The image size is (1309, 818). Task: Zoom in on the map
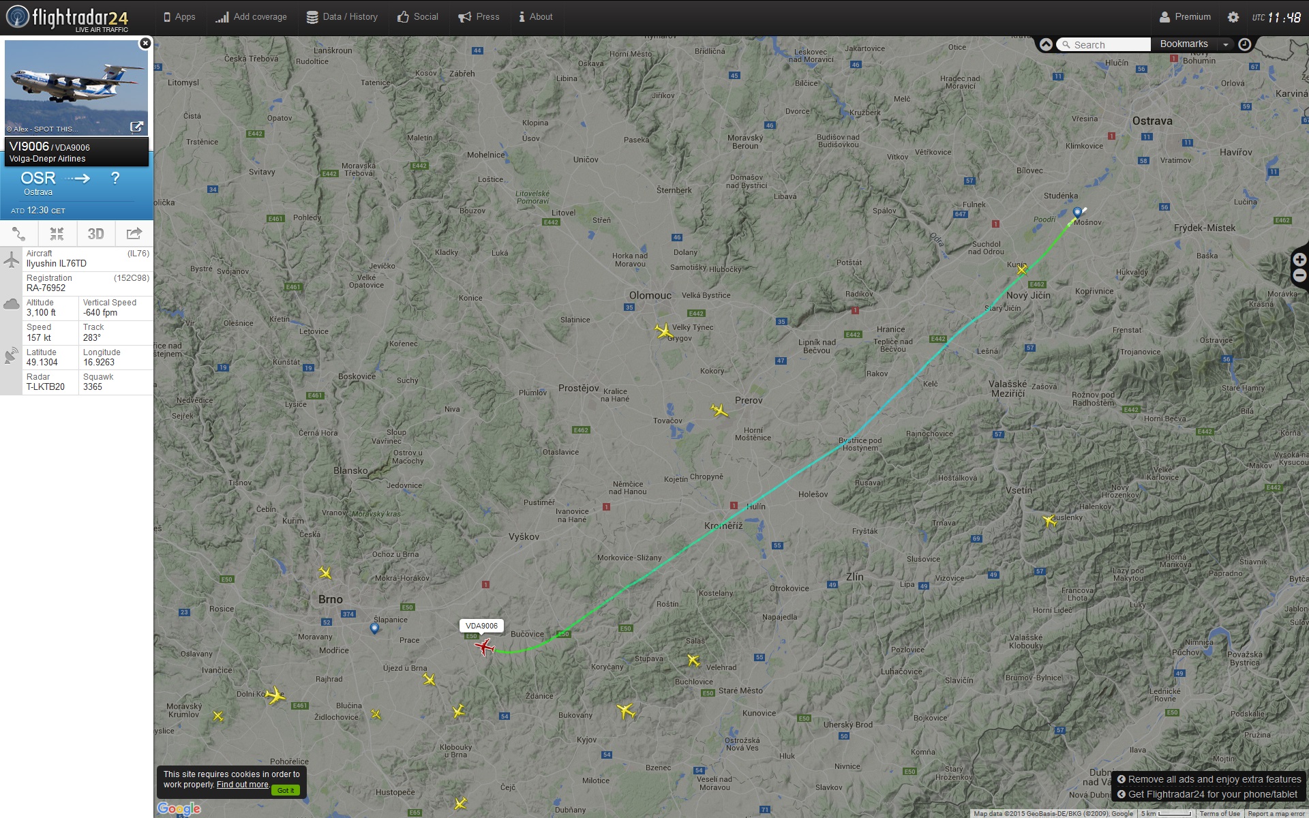coord(1299,260)
